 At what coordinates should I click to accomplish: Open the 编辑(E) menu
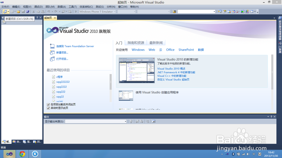[x=16, y=7]
